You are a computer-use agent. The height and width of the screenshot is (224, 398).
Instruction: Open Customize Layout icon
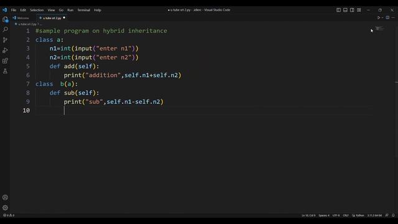coord(359,10)
